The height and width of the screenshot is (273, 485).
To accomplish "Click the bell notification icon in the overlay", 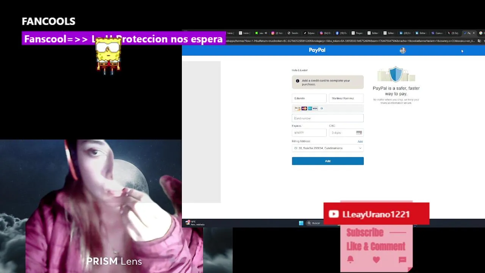I will click(x=350, y=259).
